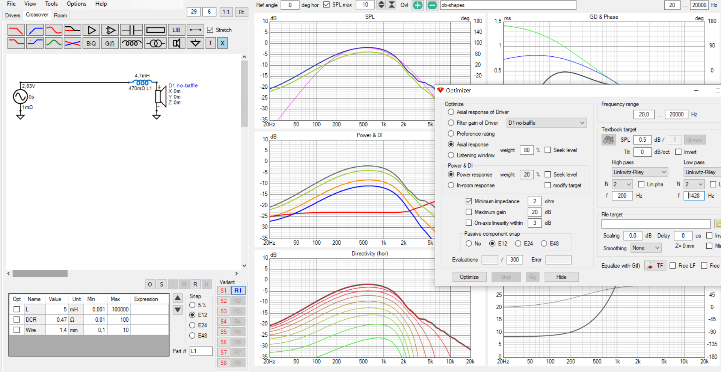Toggle the SPL max checkbox
This screenshot has height=372, width=721.
[x=326, y=5]
